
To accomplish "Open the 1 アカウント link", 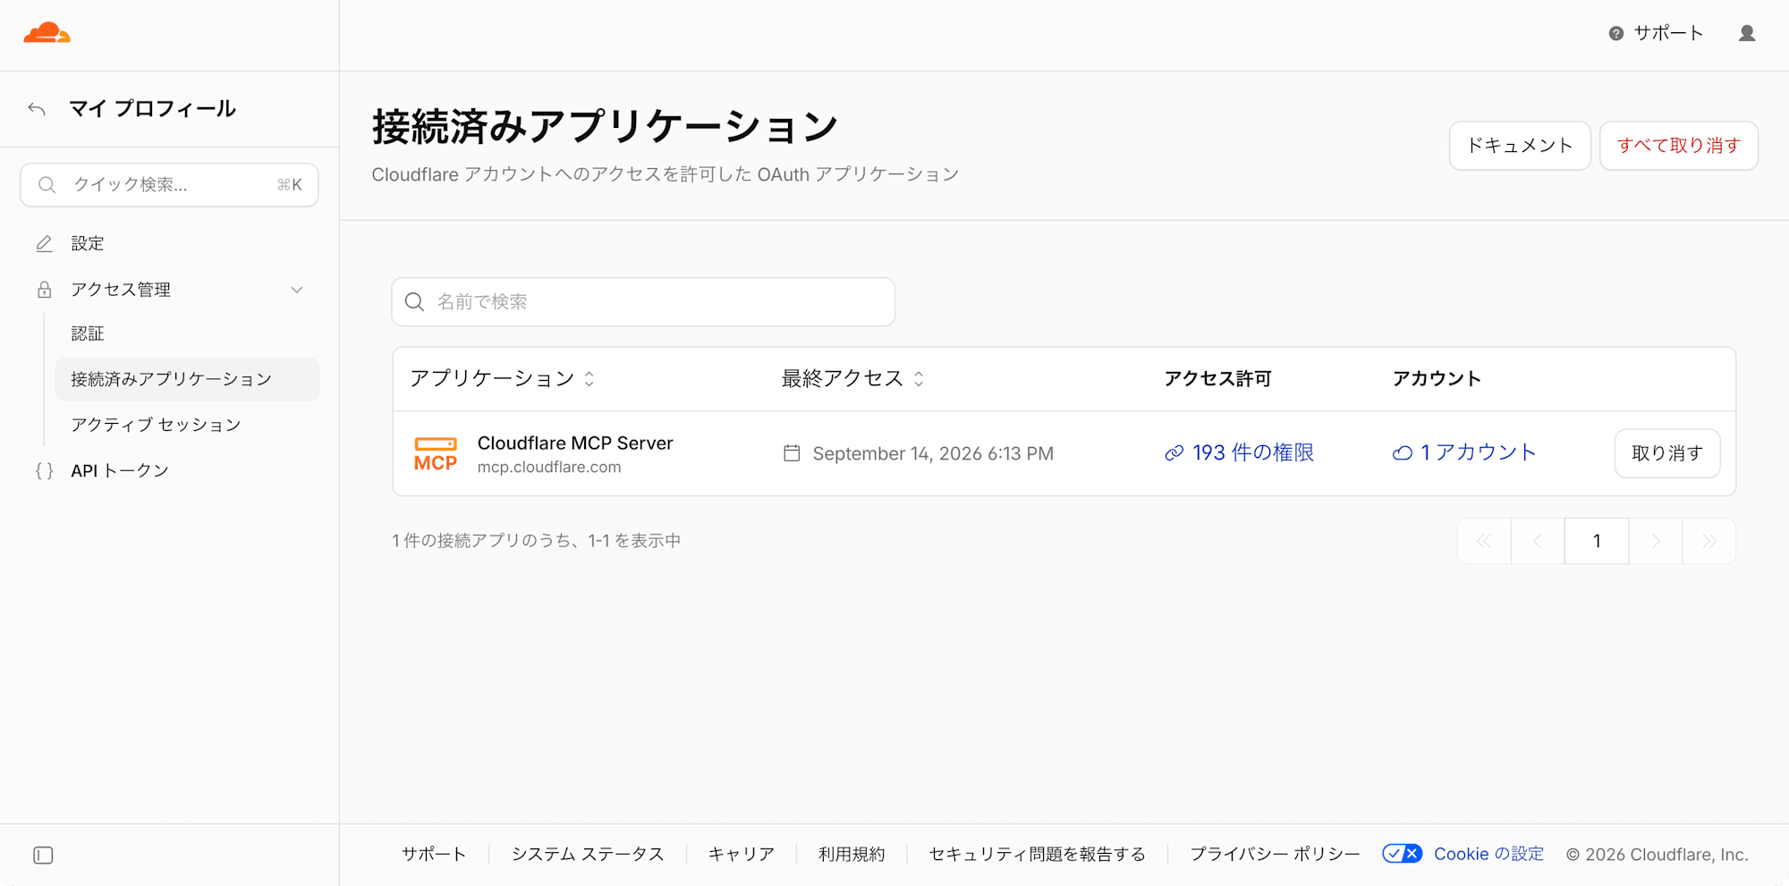I will click(x=1464, y=453).
